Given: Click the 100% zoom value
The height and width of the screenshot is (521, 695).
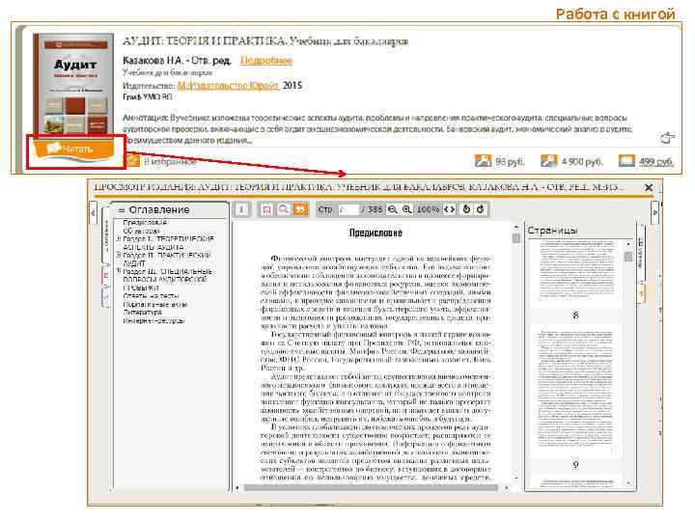Looking at the screenshot, I should click(428, 209).
